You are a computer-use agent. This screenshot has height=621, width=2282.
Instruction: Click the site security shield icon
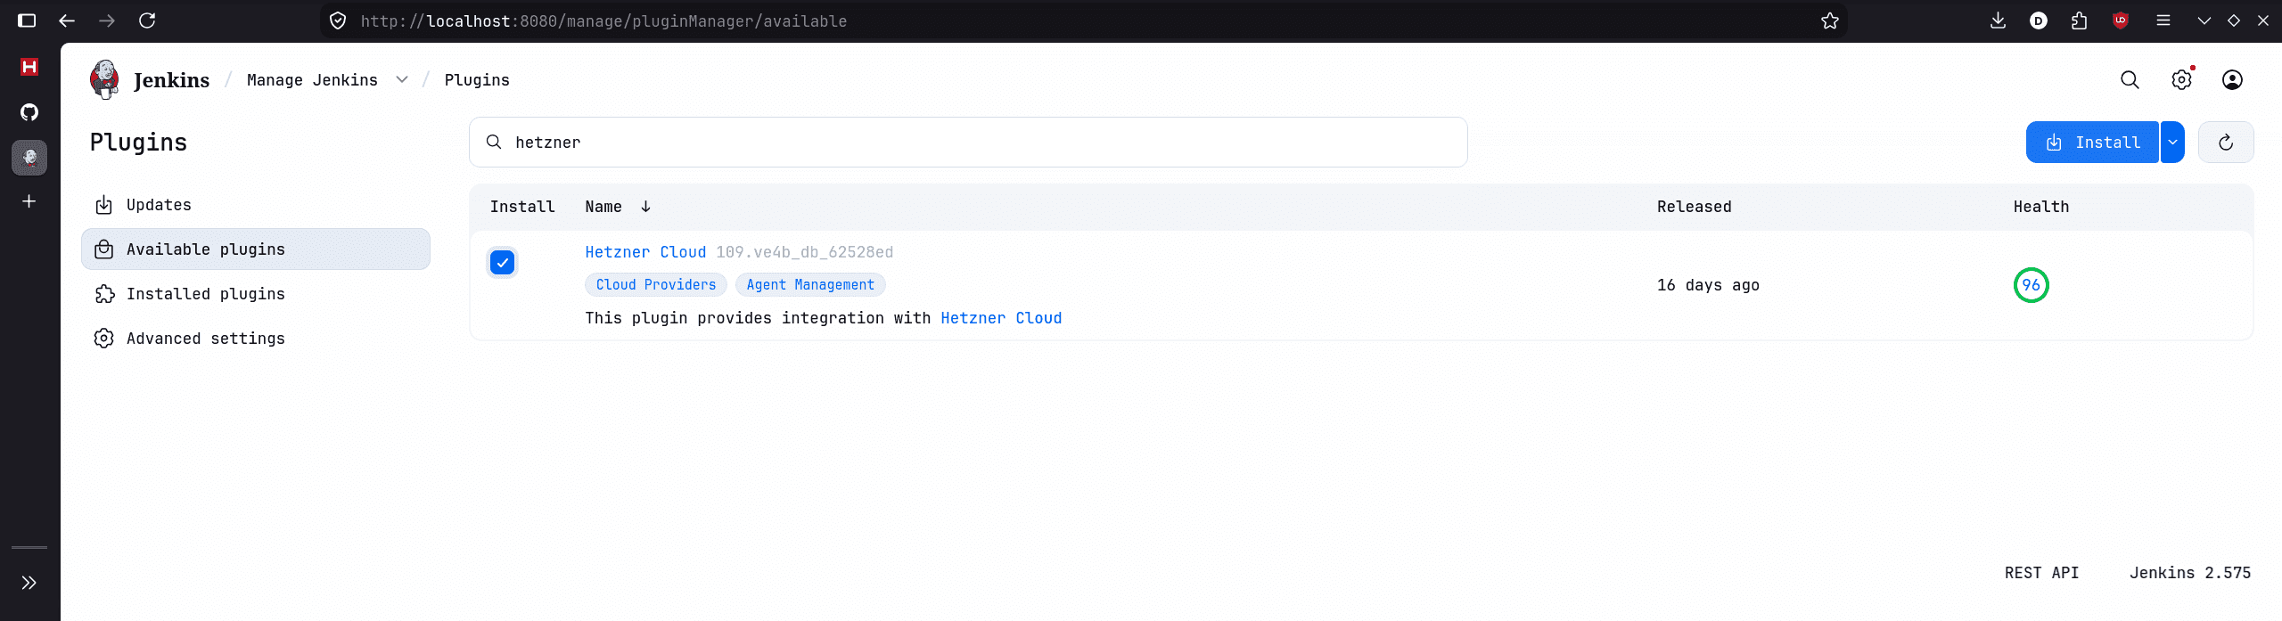(x=338, y=20)
